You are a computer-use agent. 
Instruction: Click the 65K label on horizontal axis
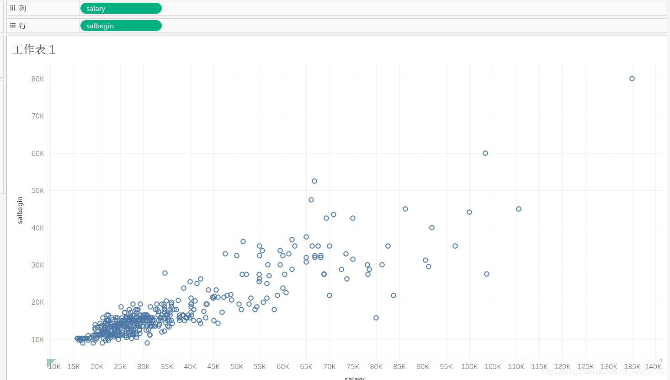[306, 367]
